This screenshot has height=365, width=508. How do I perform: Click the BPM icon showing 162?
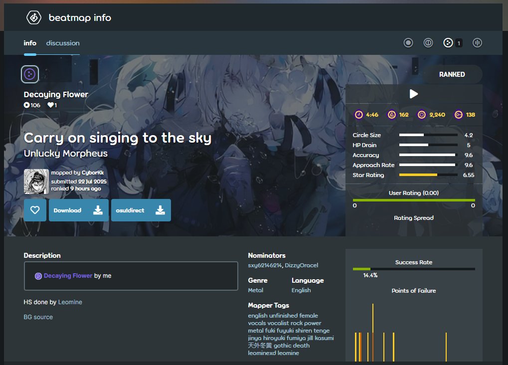click(x=392, y=114)
